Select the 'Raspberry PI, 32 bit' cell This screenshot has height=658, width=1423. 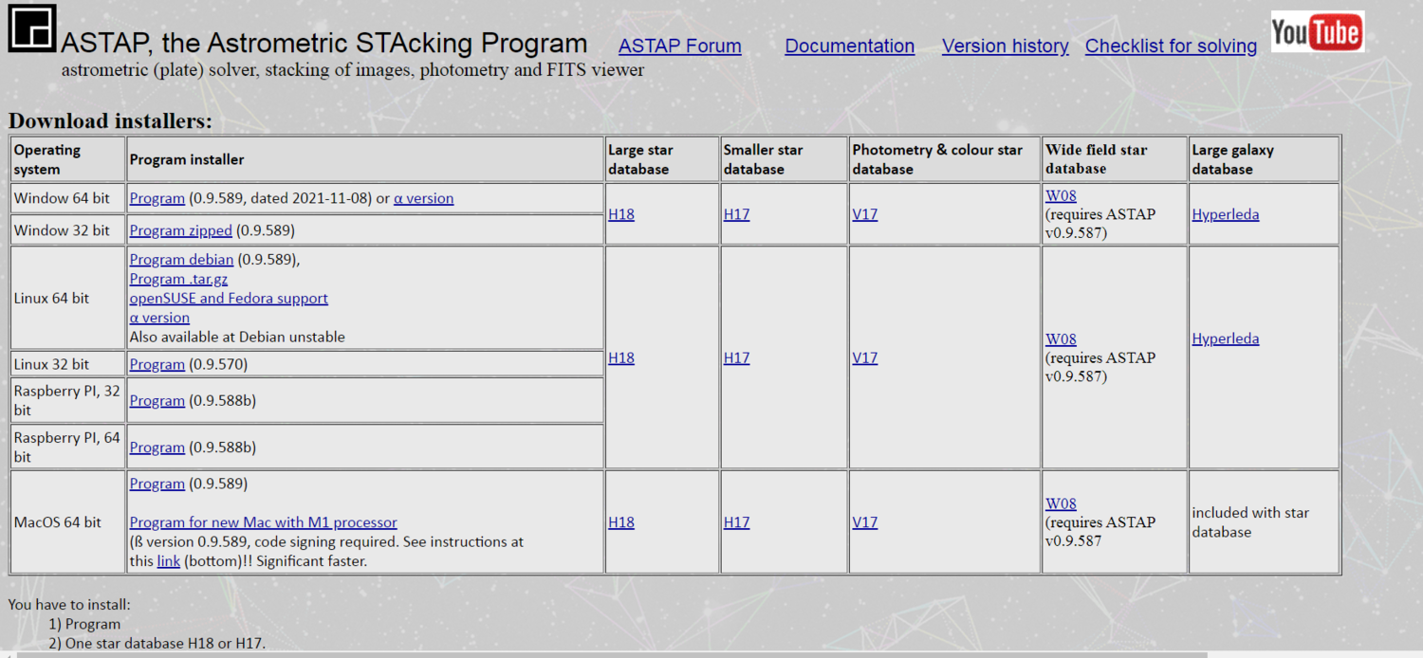point(67,400)
